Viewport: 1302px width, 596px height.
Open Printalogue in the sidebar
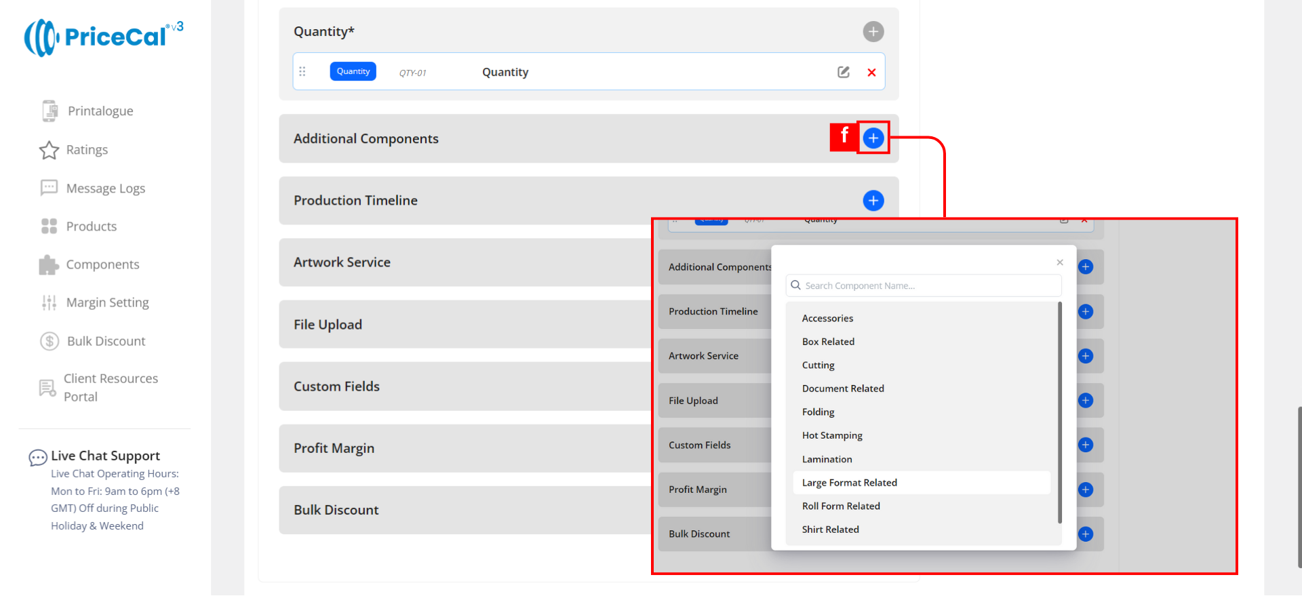[100, 111]
